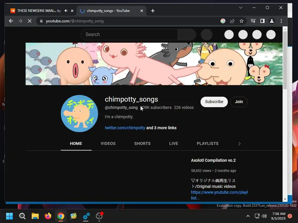The height and width of the screenshot is (223, 298).
Task: Open OBS Studio from the taskbar
Action: [99, 216]
